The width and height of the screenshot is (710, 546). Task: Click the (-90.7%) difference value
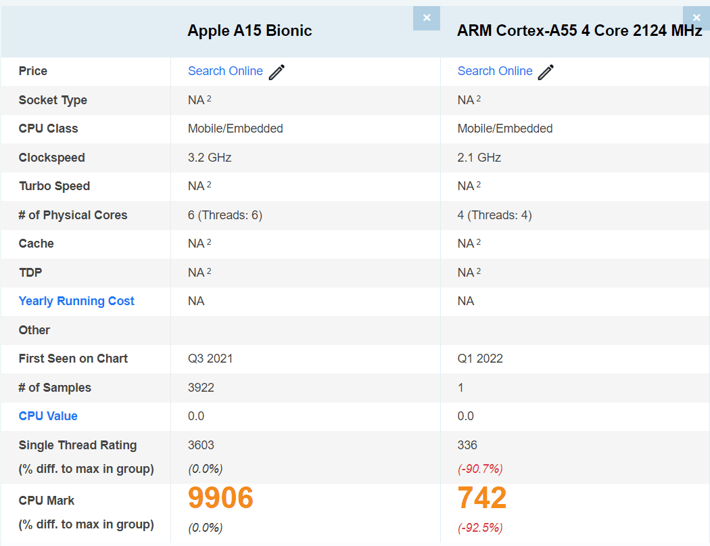(x=480, y=468)
